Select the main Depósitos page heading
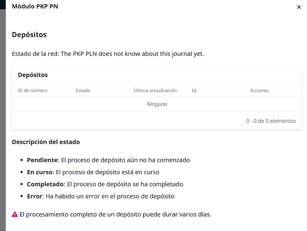Image resolution: width=307 pixels, height=231 pixels. pos(29,35)
